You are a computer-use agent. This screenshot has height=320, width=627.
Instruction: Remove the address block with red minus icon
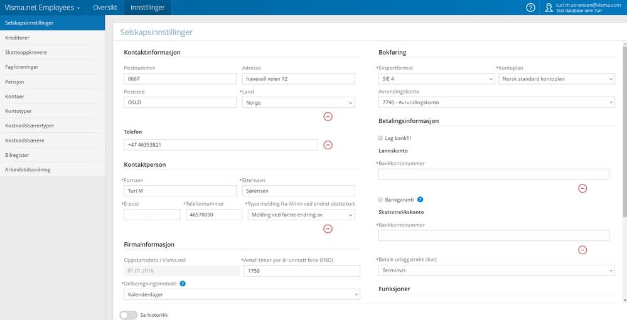tap(328, 117)
